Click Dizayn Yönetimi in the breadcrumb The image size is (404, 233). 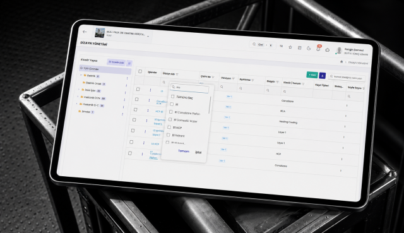pyautogui.click(x=358, y=63)
